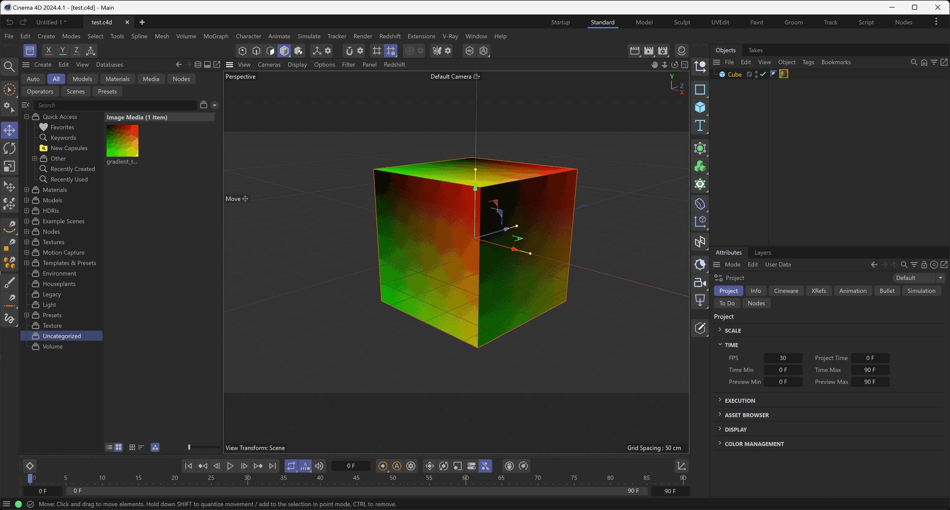Click the Record Active Objects button
The image size is (950, 510).
(383, 466)
